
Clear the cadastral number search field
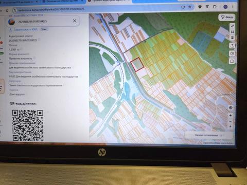75,21
